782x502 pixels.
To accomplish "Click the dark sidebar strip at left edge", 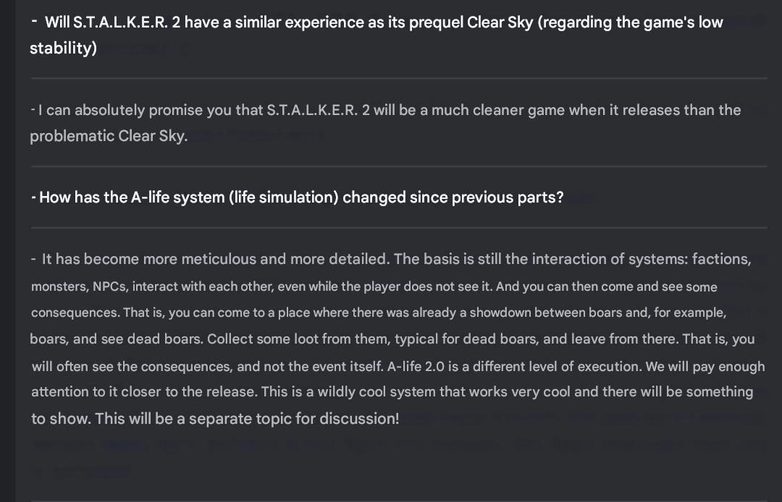I will 7,251.
